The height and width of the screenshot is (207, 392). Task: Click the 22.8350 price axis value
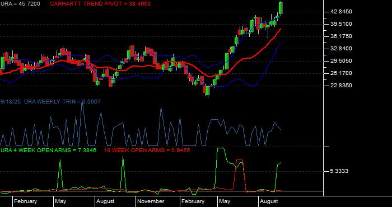click(x=341, y=86)
